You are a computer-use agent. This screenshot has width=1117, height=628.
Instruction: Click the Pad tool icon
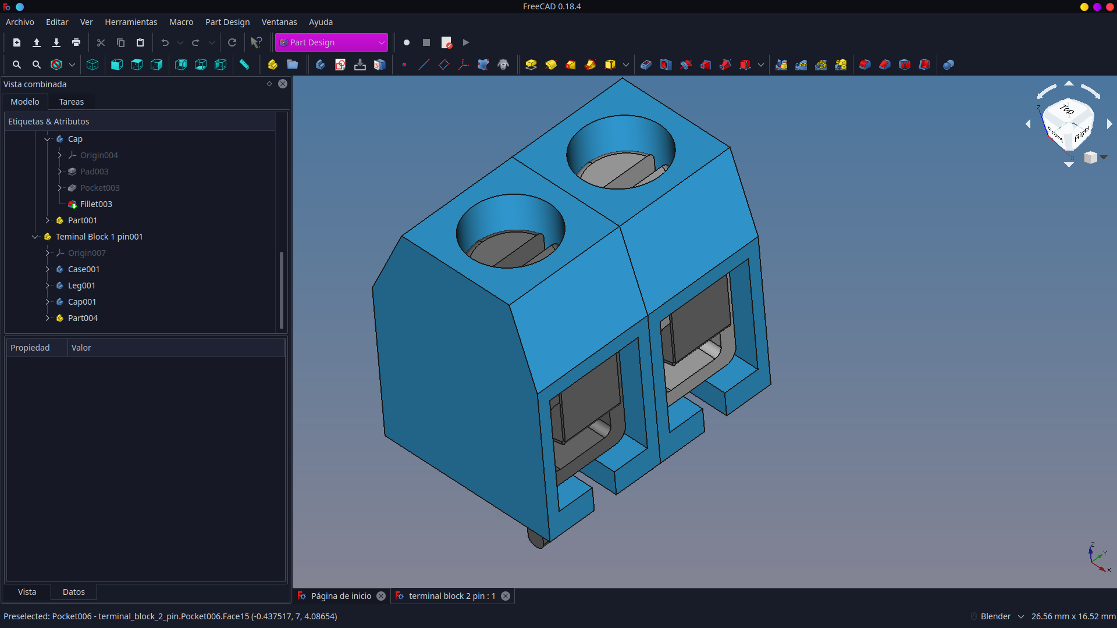531,65
